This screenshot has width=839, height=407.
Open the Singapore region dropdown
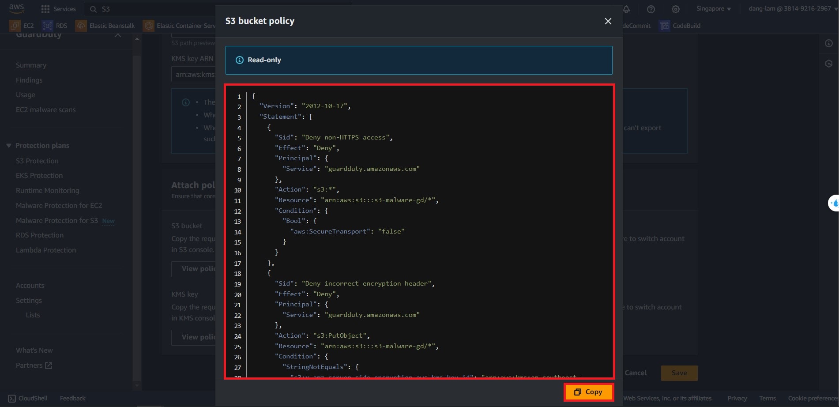point(713,9)
